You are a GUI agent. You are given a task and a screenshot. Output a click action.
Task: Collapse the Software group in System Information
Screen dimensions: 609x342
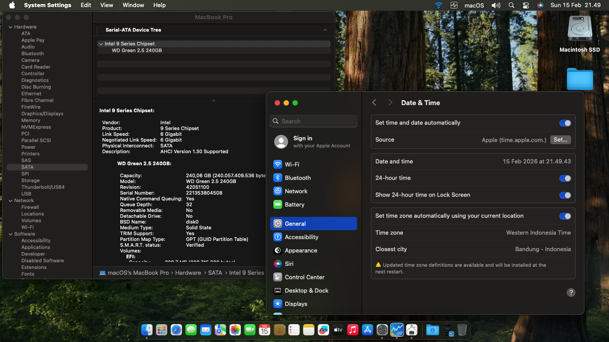[11, 234]
